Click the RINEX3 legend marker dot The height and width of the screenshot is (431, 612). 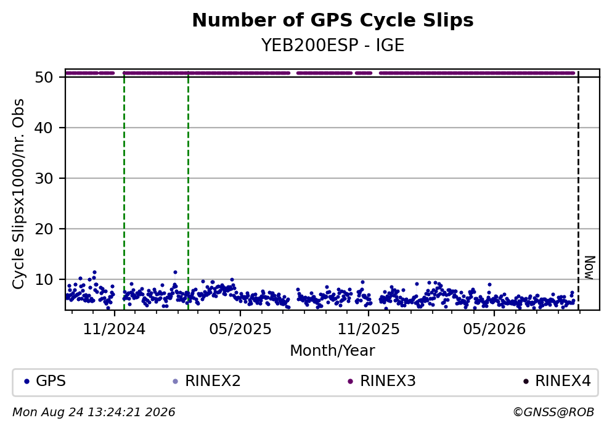point(350,382)
